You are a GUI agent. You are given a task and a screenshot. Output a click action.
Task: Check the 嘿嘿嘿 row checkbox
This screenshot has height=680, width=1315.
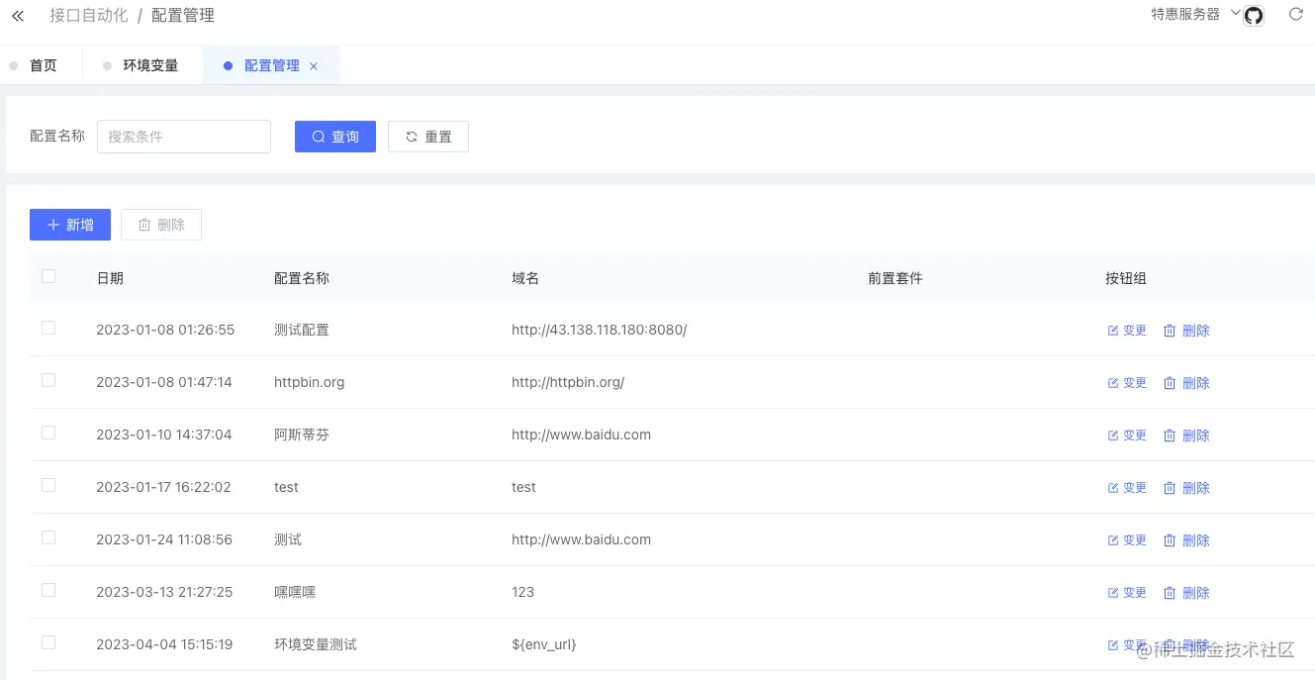(48, 590)
